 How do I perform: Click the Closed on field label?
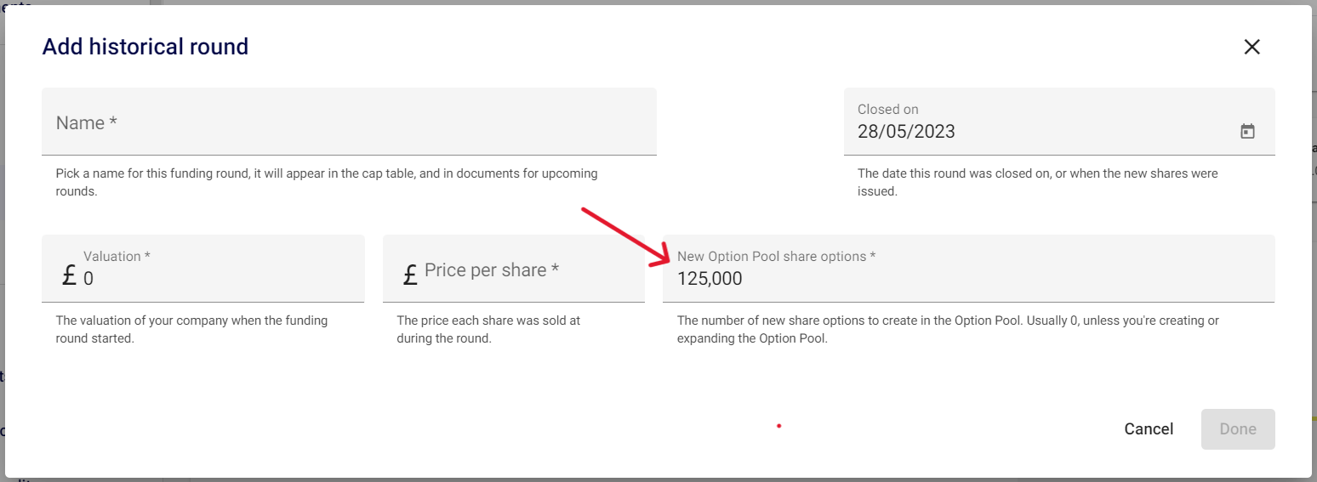pyautogui.click(x=887, y=110)
